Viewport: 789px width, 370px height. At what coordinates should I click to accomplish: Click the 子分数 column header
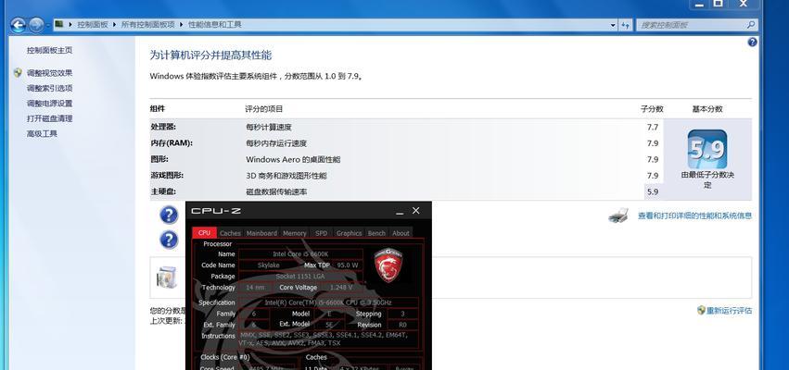[x=652, y=108]
